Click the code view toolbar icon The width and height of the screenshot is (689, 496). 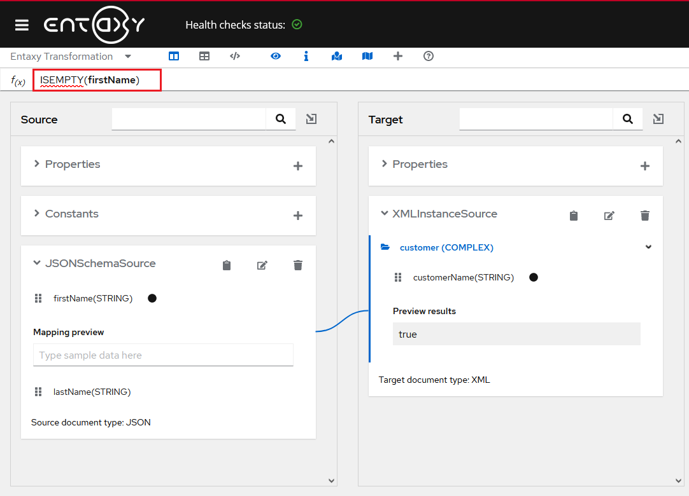tap(235, 56)
